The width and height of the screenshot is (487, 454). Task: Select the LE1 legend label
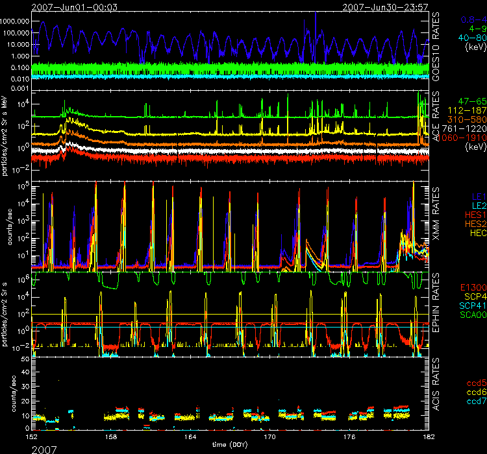[x=477, y=195]
